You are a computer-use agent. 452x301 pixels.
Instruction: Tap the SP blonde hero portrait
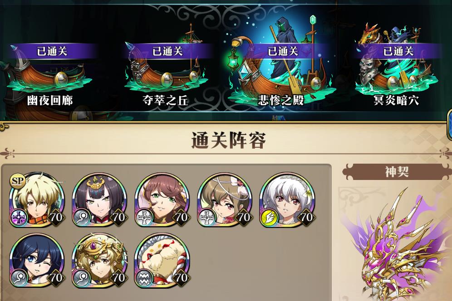pyautogui.click(x=37, y=199)
